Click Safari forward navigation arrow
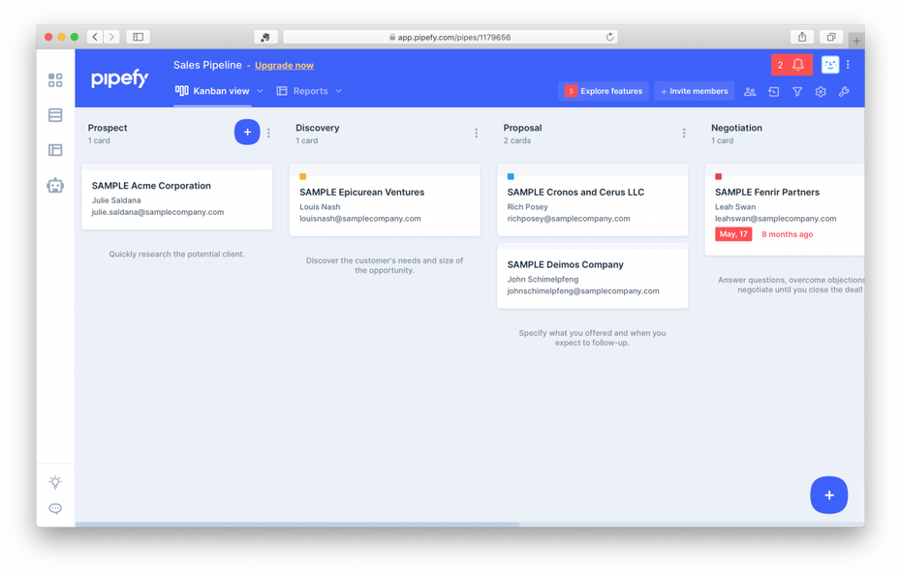901x575 pixels. pos(112,37)
